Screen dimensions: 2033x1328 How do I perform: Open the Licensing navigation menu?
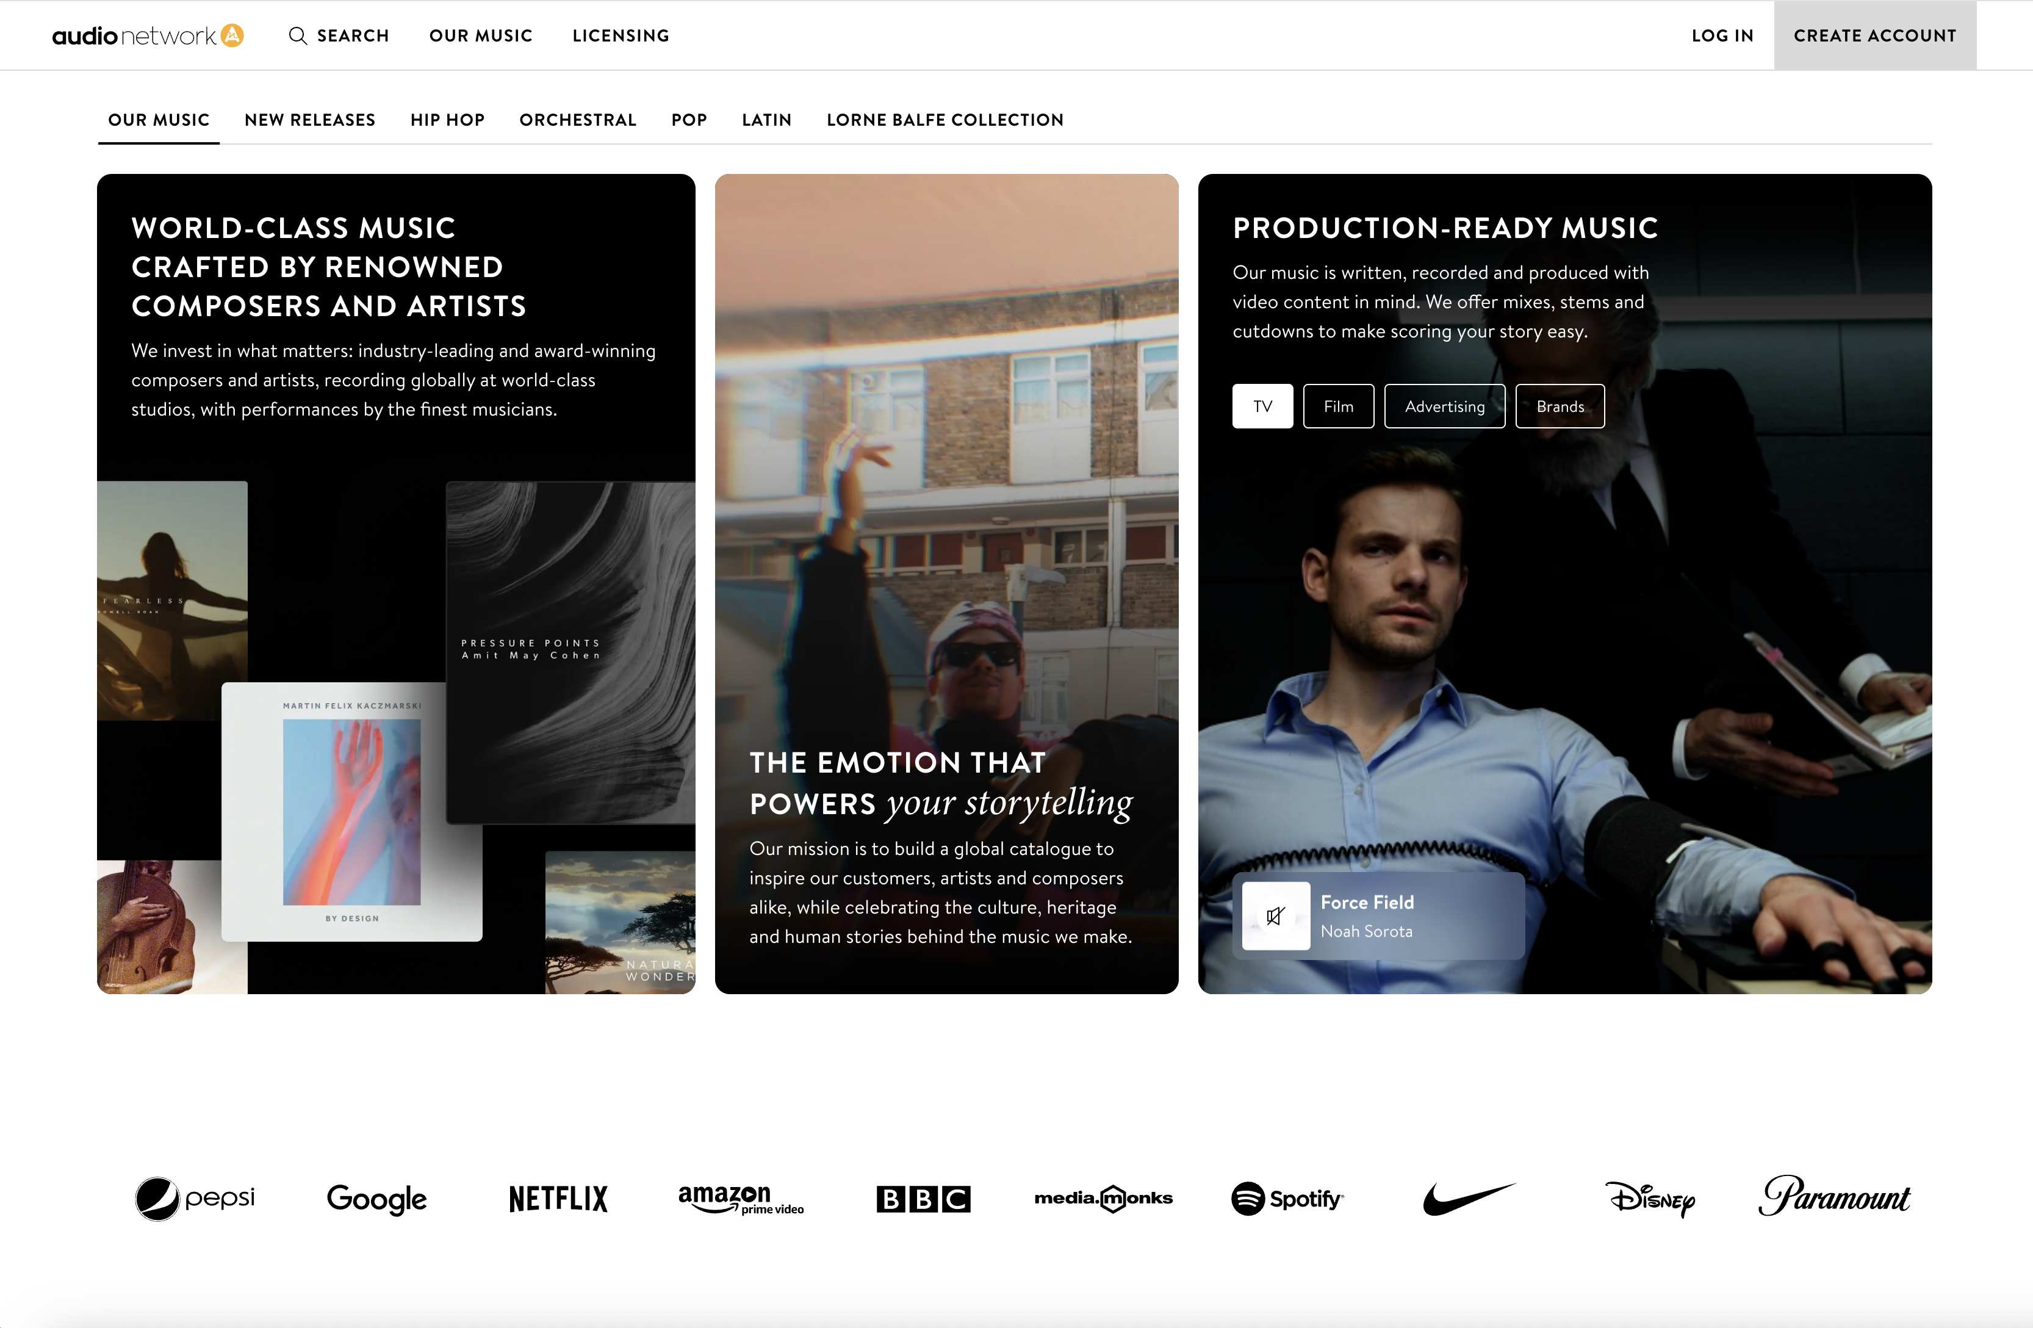pyautogui.click(x=620, y=35)
